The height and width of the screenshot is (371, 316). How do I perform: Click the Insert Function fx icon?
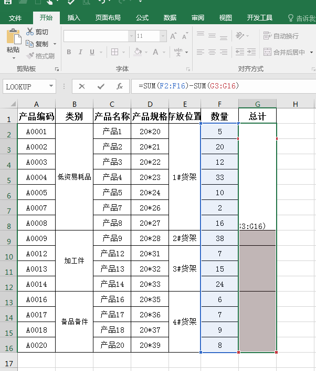(x=120, y=86)
